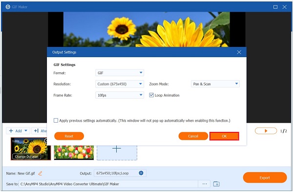Viewport: 293px width, 192px height.
Task: Click the 1/2 page indicator text
Action: 283,131
